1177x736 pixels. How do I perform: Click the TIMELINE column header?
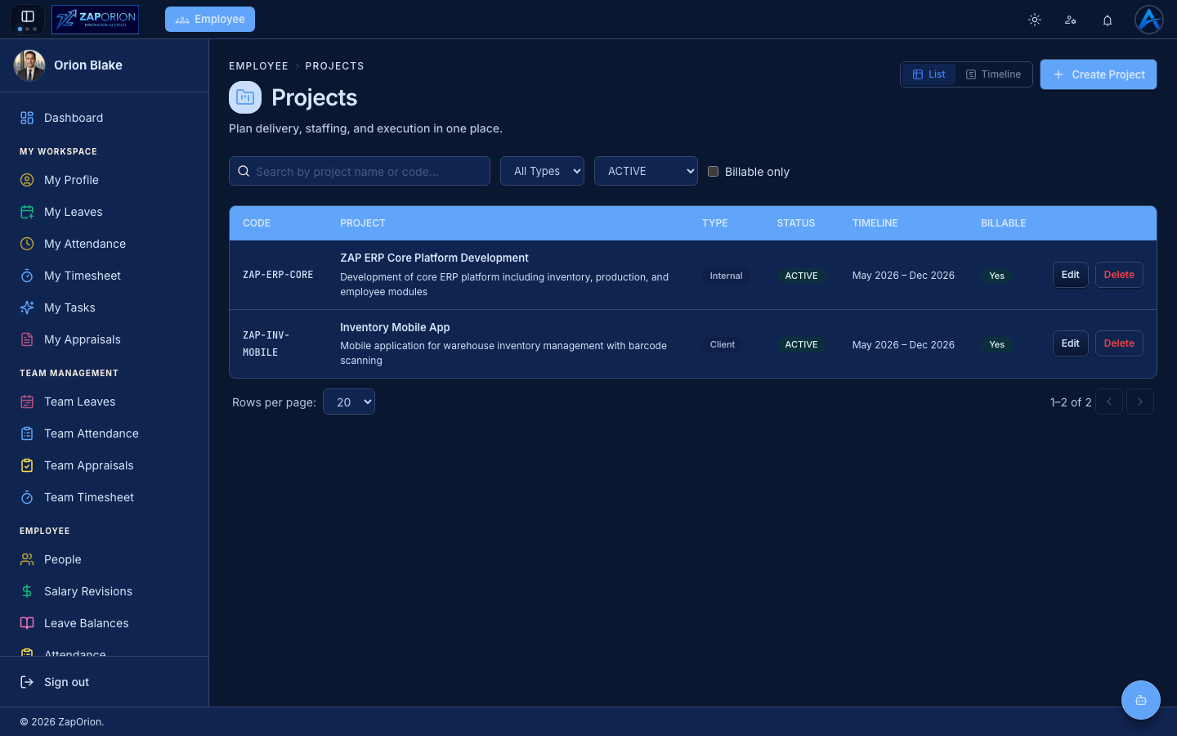click(x=875, y=223)
